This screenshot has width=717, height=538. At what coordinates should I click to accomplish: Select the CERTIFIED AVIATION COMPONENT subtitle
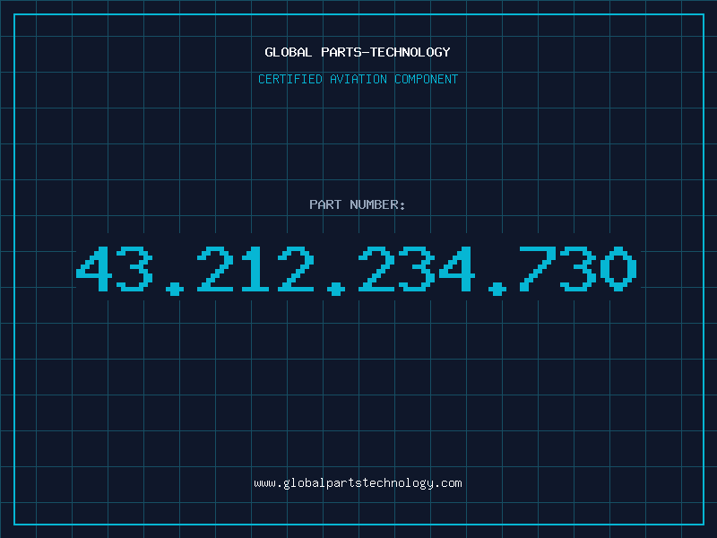pos(358,79)
